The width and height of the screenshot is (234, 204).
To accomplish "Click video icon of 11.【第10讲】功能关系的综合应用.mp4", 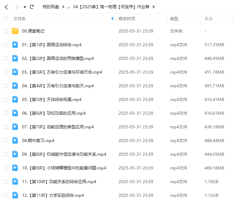I will click(x=15, y=181).
